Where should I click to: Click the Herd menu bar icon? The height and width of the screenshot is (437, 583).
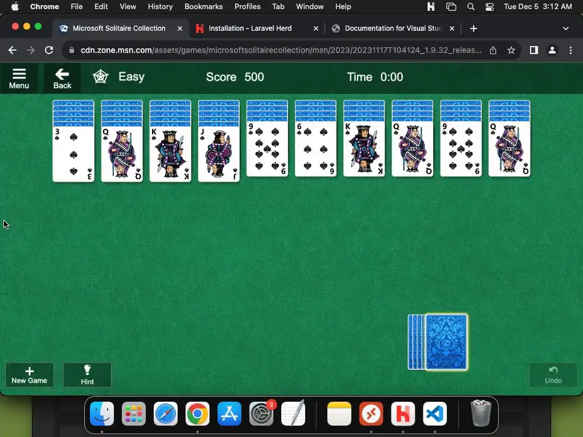[431, 6]
